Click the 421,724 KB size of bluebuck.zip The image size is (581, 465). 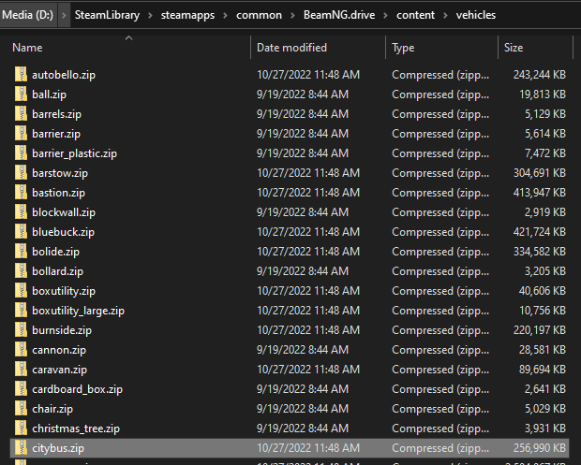[x=539, y=232]
